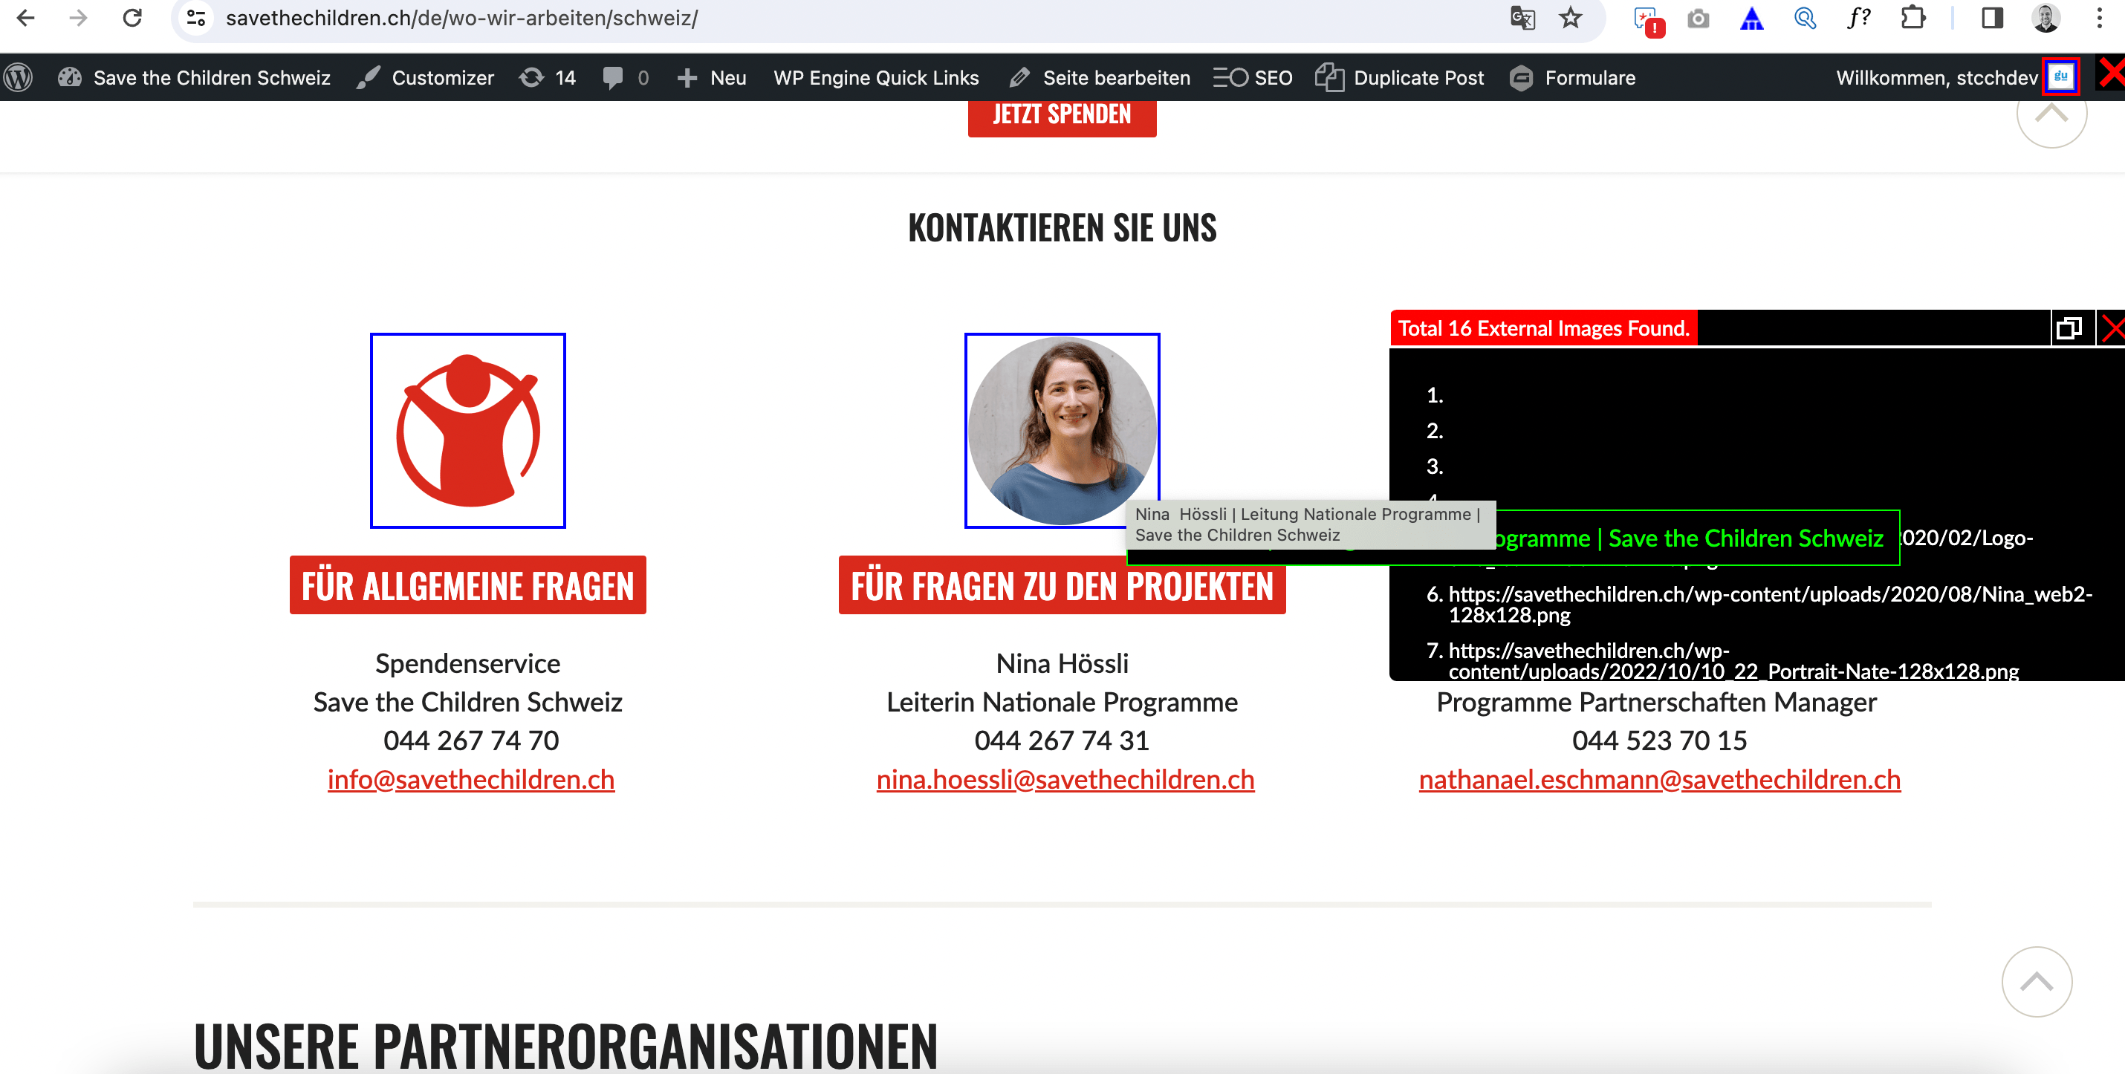Click the browser forward arrow
Screen dimensions: 2125x1074
(x=78, y=18)
